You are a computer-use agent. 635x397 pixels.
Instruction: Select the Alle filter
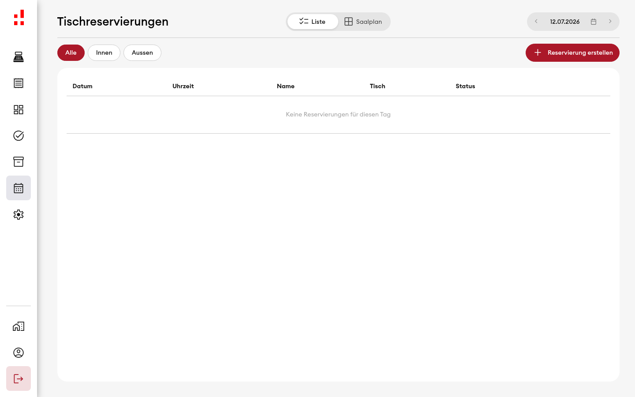pos(71,52)
